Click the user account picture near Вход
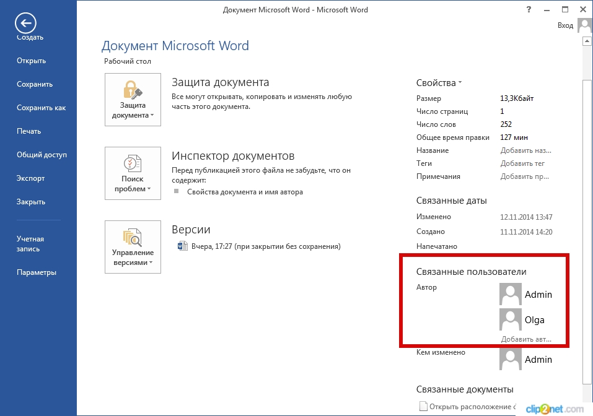The width and height of the screenshot is (593, 416). 585,26
